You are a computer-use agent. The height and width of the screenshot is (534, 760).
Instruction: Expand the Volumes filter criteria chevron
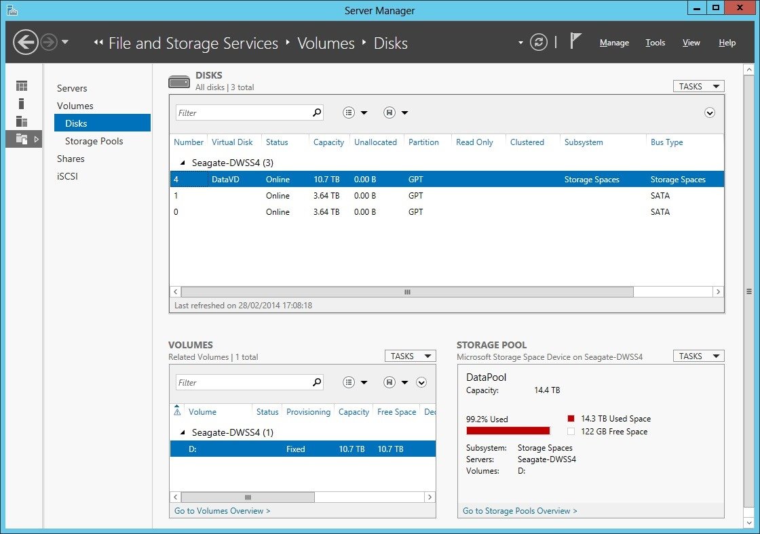pyautogui.click(x=421, y=382)
